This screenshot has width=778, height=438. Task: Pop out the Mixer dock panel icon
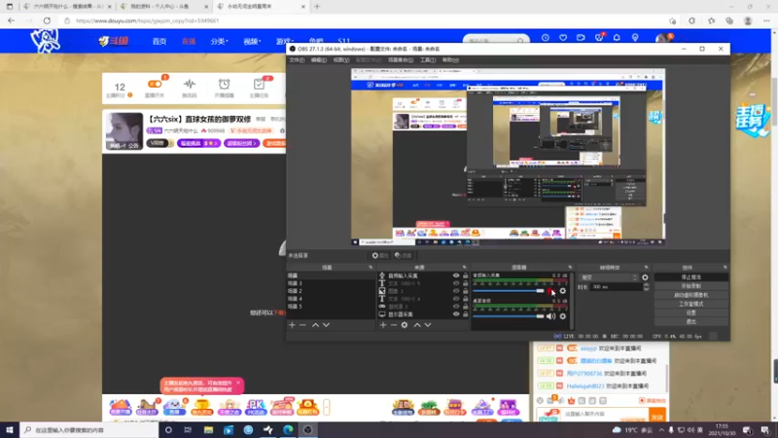pos(570,267)
